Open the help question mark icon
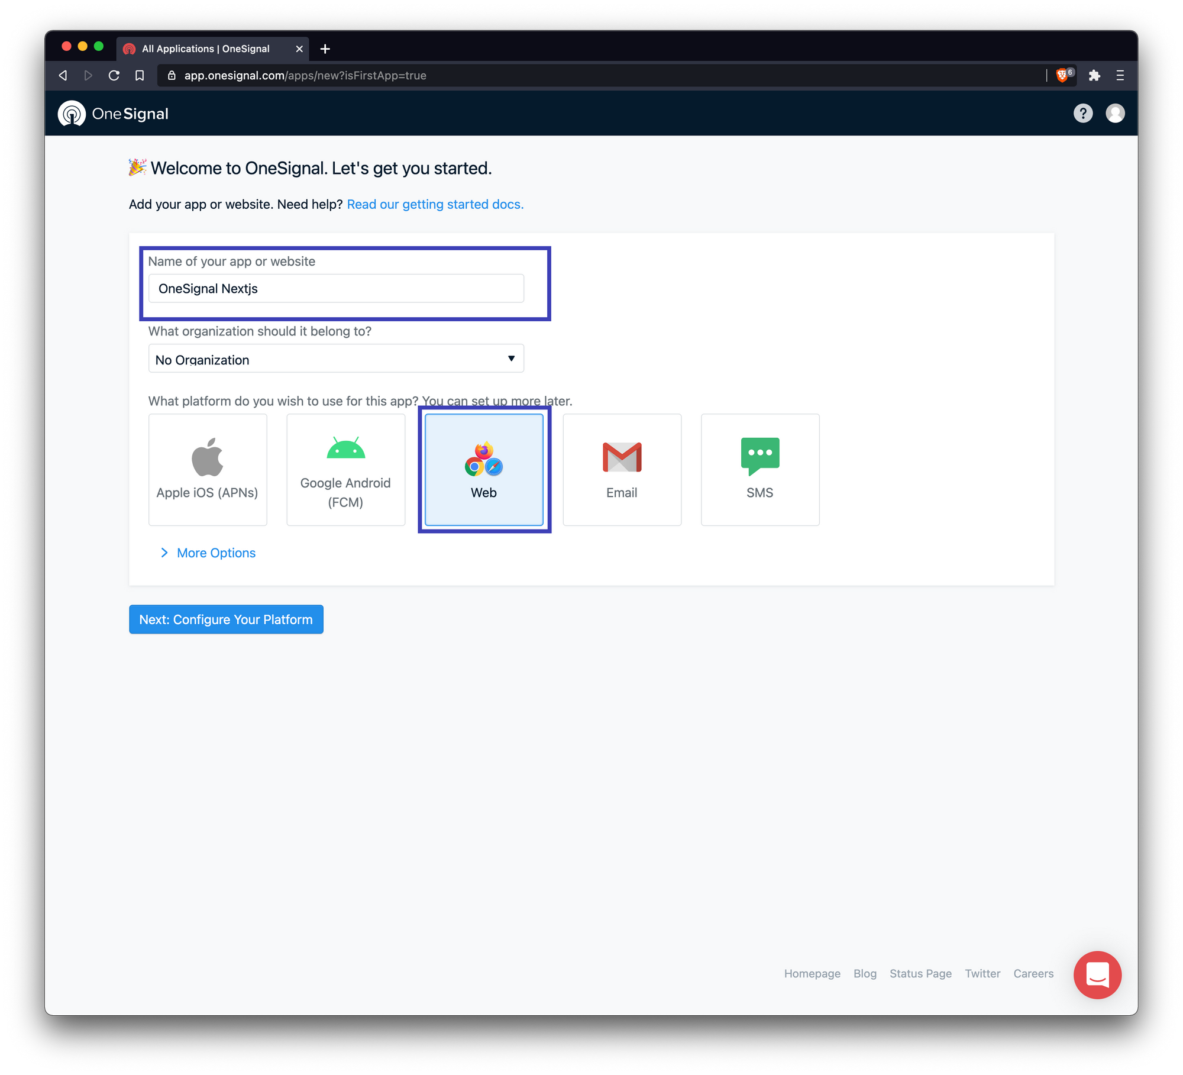The height and width of the screenshot is (1075, 1183). (x=1082, y=113)
